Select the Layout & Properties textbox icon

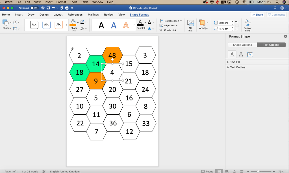pos(250,54)
